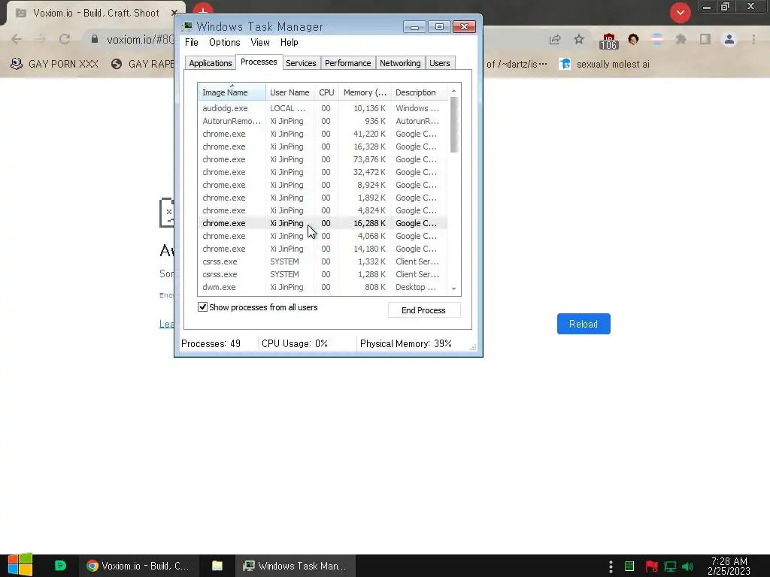Bookmark this page with the star icon
Screen dimensions: 770x577
579,39
